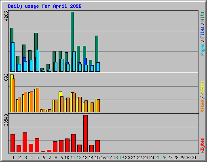Click the green day label 26
Screen dimensions: 207x162
tap(164, 158)
